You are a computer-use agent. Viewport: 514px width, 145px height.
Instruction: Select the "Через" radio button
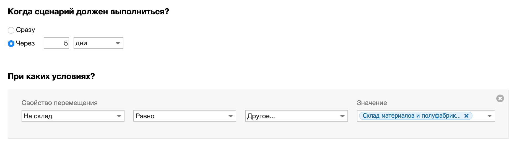click(x=11, y=44)
